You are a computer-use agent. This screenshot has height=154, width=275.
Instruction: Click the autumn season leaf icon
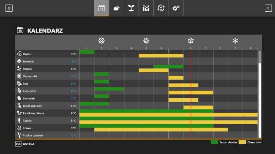click(191, 41)
